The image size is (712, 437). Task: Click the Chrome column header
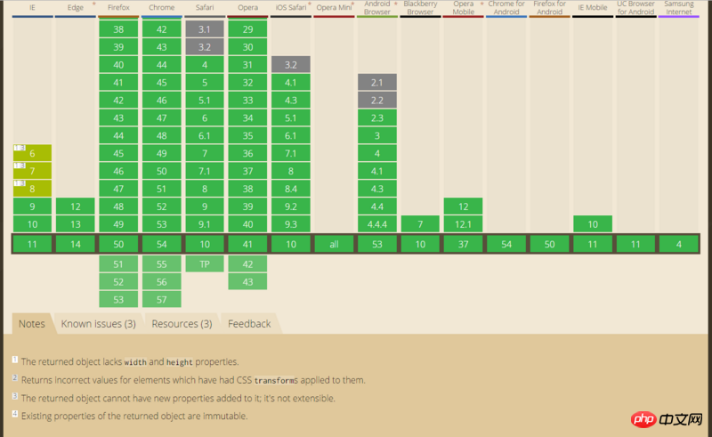click(162, 8)
